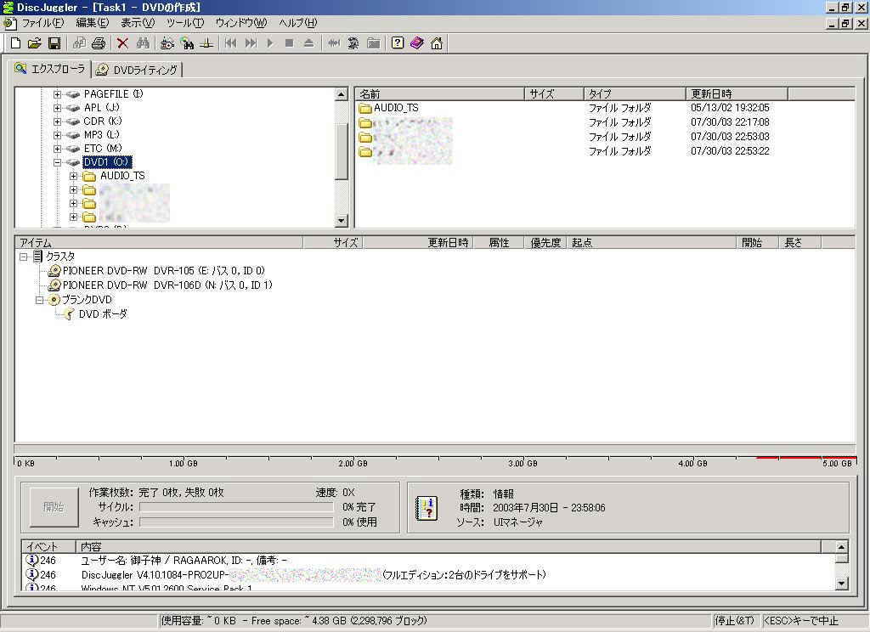Select the ユーザー名 event log row
The height and width of the screenshot is (632, 870).
428,561
